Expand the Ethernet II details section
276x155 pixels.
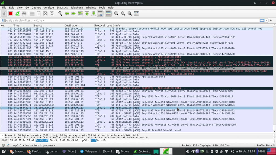(x=2, y=138)
